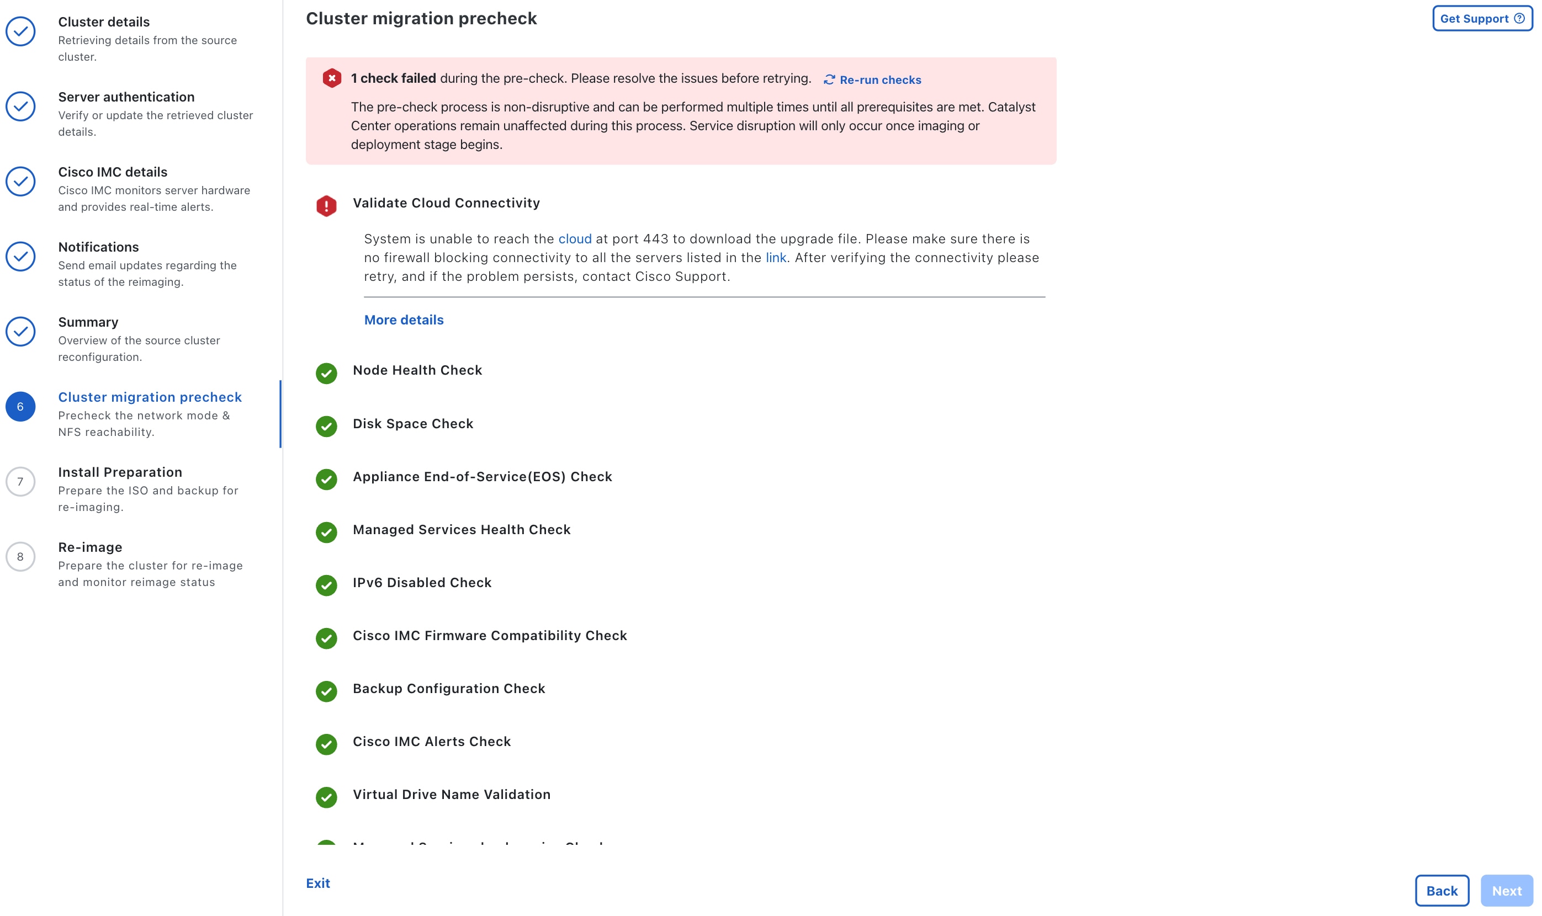Image resolution: width=1542 pixels, height=916 pixels.
Task: Click the disabled Next button
Action: 1507,890
